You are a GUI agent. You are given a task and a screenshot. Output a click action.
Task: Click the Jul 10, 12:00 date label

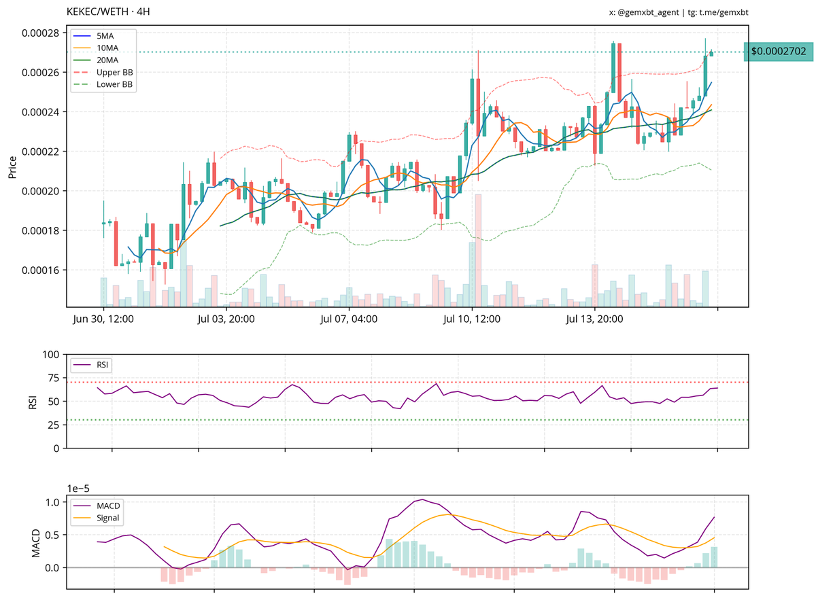(x=471, y=319)
